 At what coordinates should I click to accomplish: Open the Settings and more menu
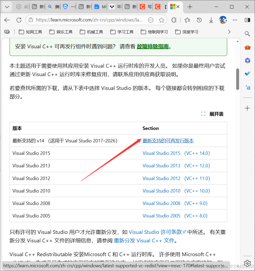coord(235,20)
